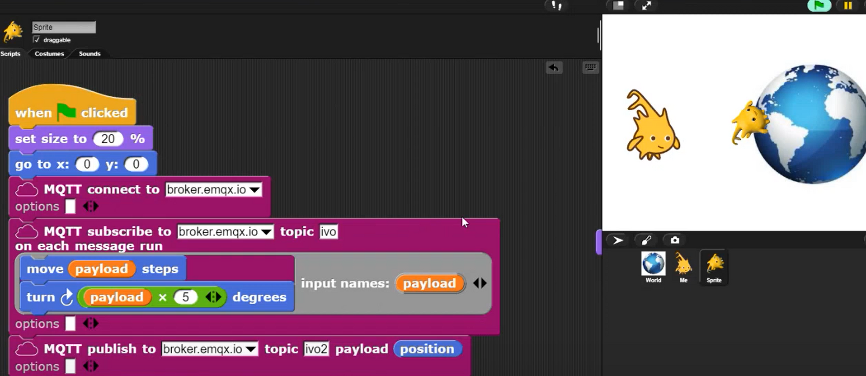The height and width of the screenshot is (376, 866).
Task: Open broker dropdown in MQTT subscribe block
Action: 266,232
